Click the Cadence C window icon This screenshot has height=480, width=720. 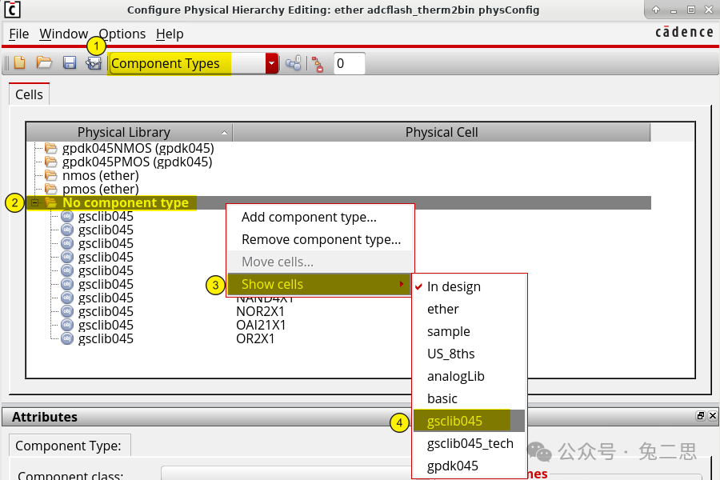[x=12, y=10]
